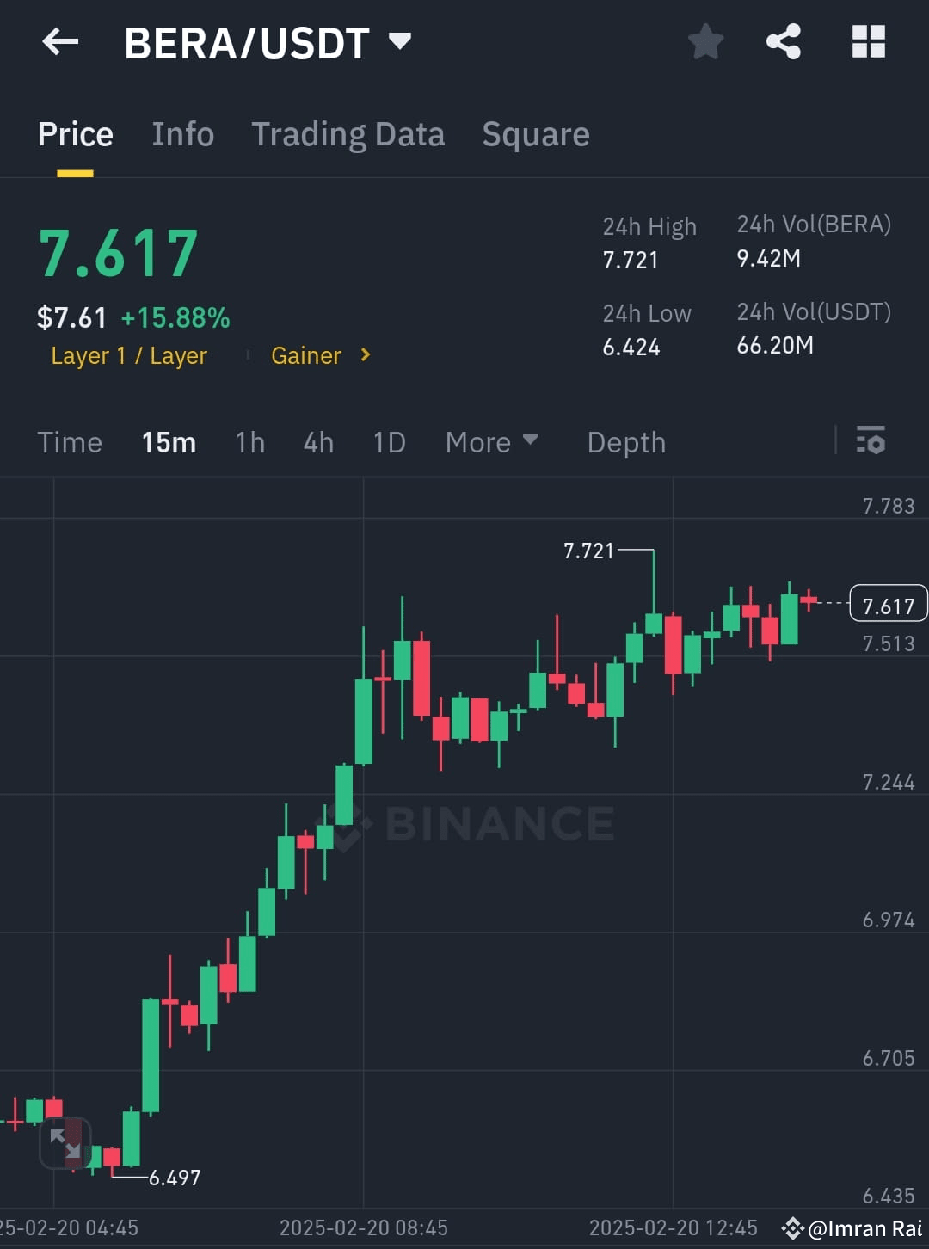
Task: Tap the signature diamond icon near Imran Rai
Action: (792, 1228)
